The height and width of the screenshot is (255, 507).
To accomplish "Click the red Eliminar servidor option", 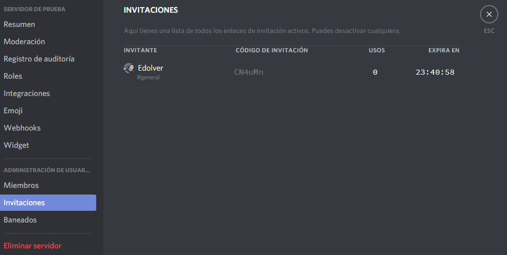I will (x=33, y=246).
